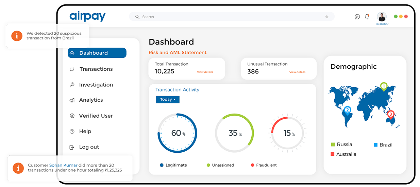Click the Dashboard speedometer icon

tap(72, 53)
